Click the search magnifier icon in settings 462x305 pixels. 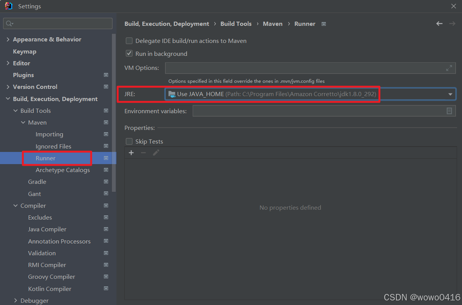click(9, 24)
